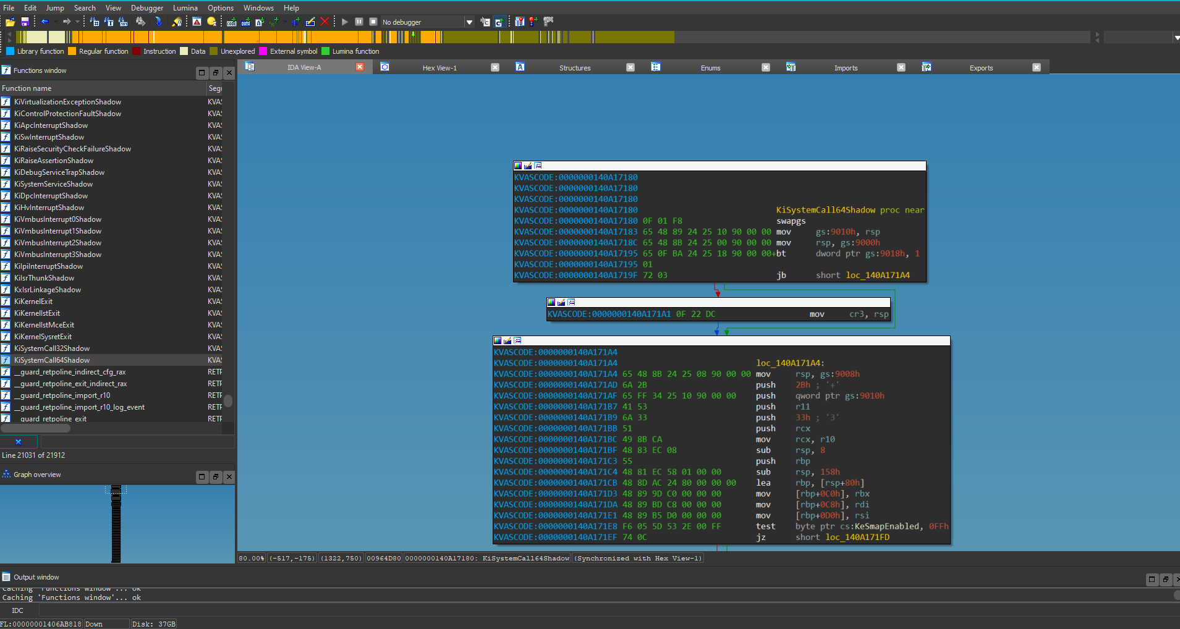Click the Save database toolbar icon

click(25, 22)
